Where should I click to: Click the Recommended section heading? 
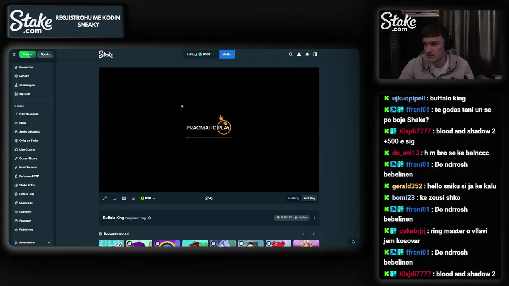tap(116, 234)
